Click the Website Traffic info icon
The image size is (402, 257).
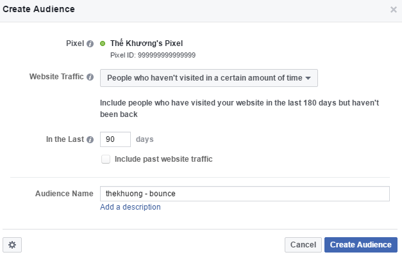tap(90, 77)
